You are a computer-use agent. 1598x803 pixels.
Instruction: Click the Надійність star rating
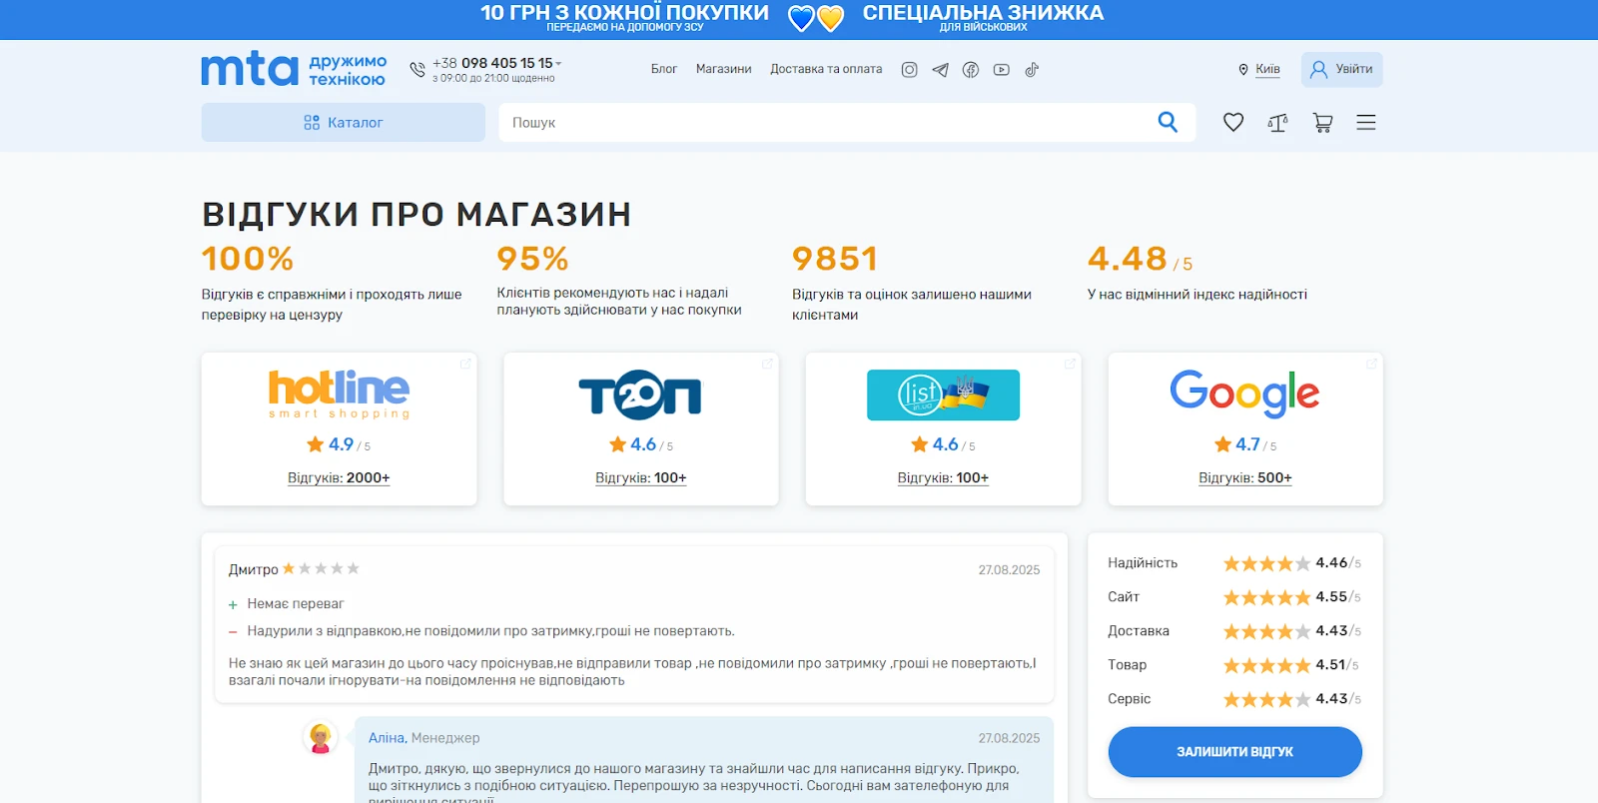coord(1266,563)
